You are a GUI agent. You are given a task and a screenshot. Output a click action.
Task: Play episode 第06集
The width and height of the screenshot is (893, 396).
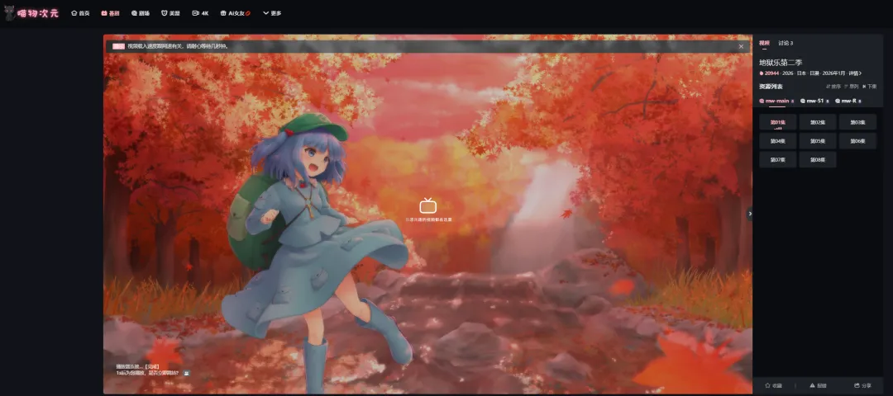pos(857,141)
